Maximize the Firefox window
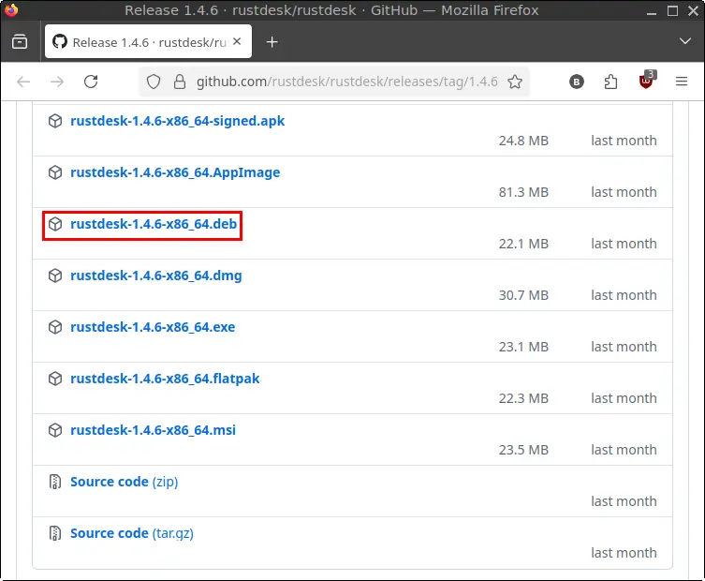The image size is (705, 581). coord(672,11)
